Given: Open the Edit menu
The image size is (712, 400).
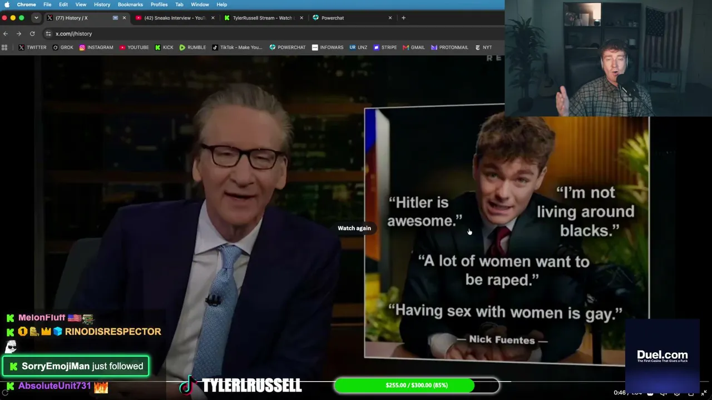Looking at the screenshot, I should (63, 4).
